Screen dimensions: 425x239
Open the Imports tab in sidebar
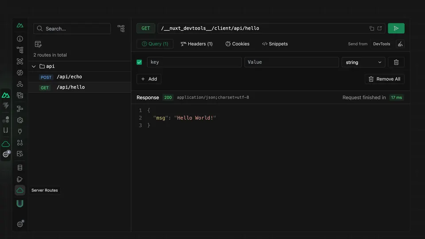(20, 73)
